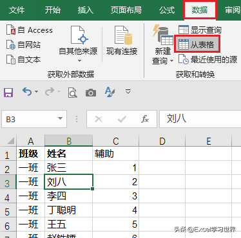This screenshot has height=238, width=241.
Task: Expand the 新建查询 menu
Action: pos(162,44)
